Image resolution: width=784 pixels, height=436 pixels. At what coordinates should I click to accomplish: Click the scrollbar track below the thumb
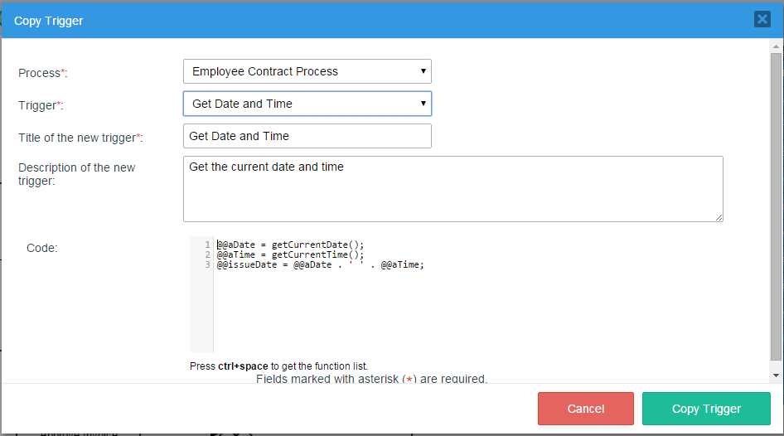click(776, 369)
